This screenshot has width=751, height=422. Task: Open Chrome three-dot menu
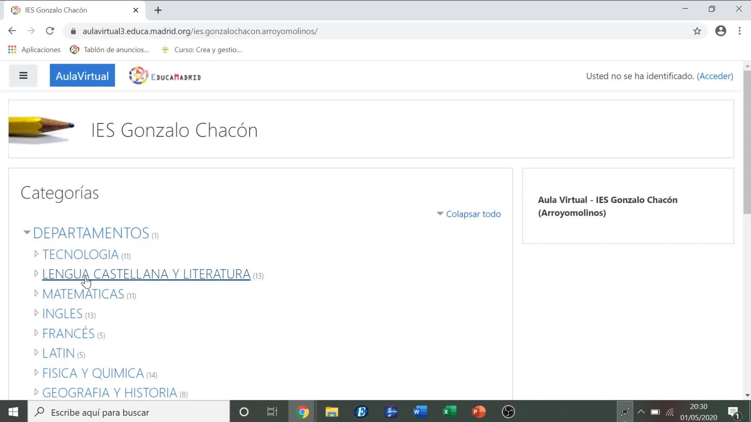pos(739,31)
